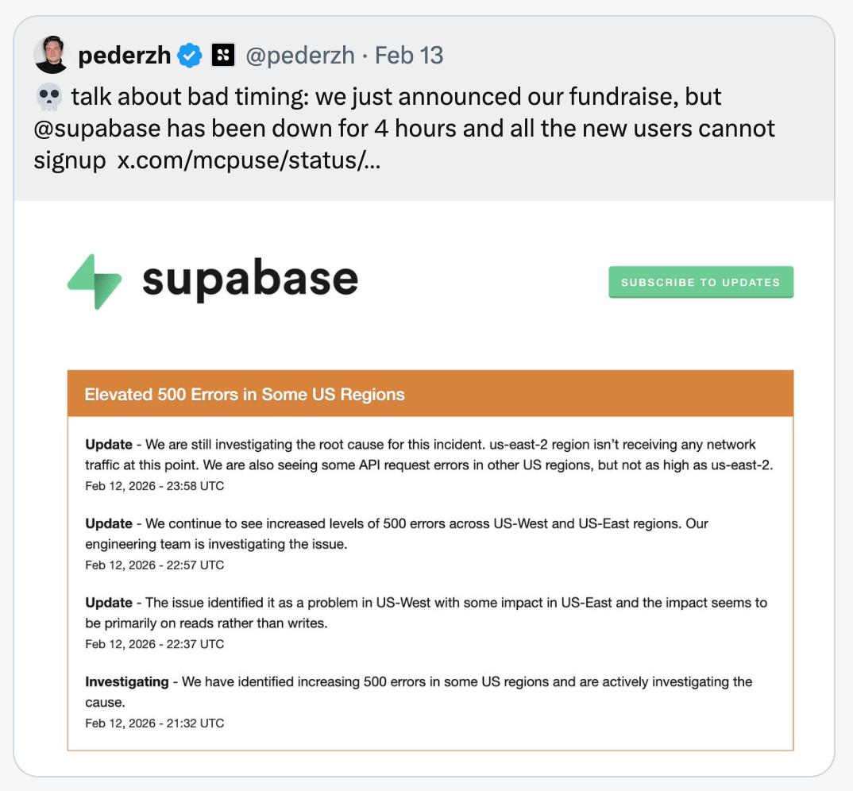853x791 pixels.
Task: Click the 22:57 UTC update timestamp
Action: (x=155, y=565)
